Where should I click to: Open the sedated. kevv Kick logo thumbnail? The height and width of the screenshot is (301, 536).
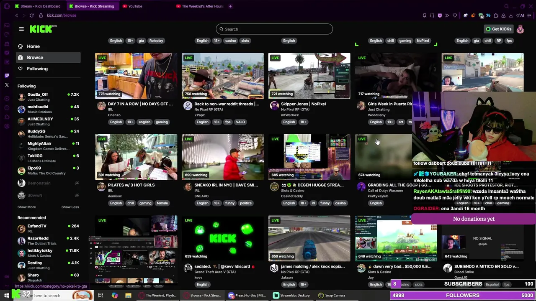pos(223,238)
